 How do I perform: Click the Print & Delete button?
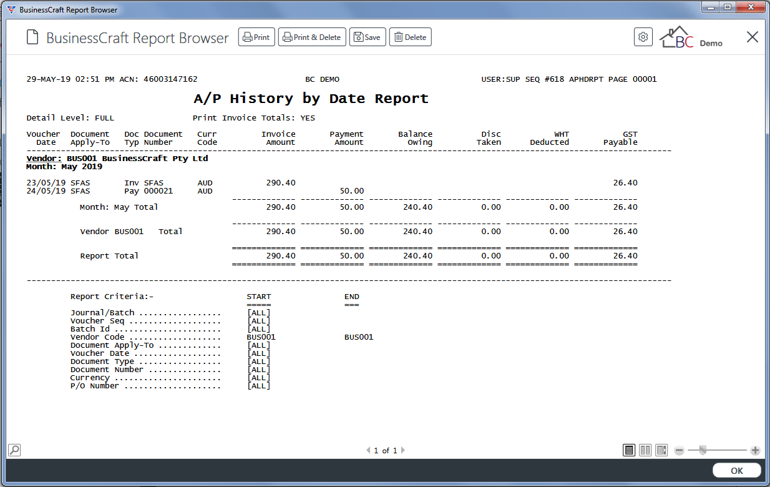pos(312,37)
